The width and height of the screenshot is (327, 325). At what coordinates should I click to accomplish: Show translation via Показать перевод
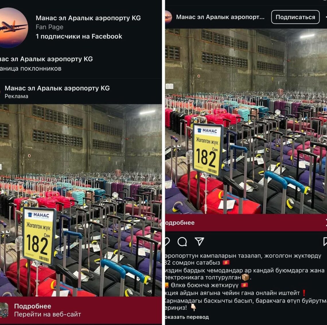[187, 317]
